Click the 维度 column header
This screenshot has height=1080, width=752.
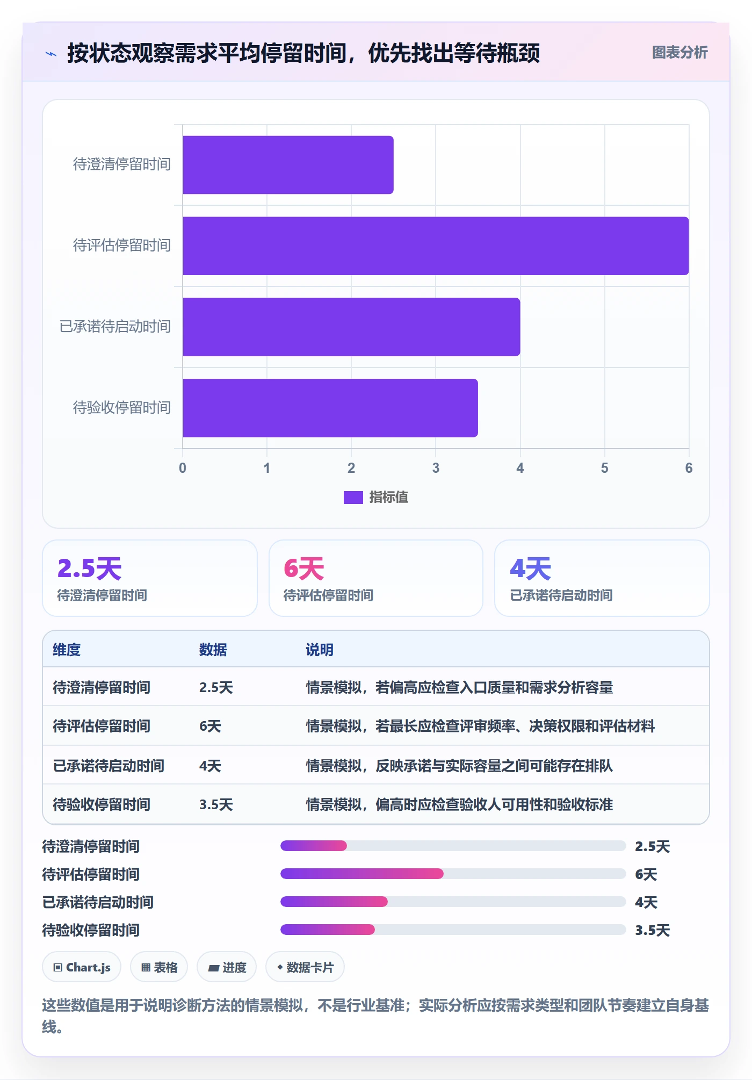[x=67, y=650]
